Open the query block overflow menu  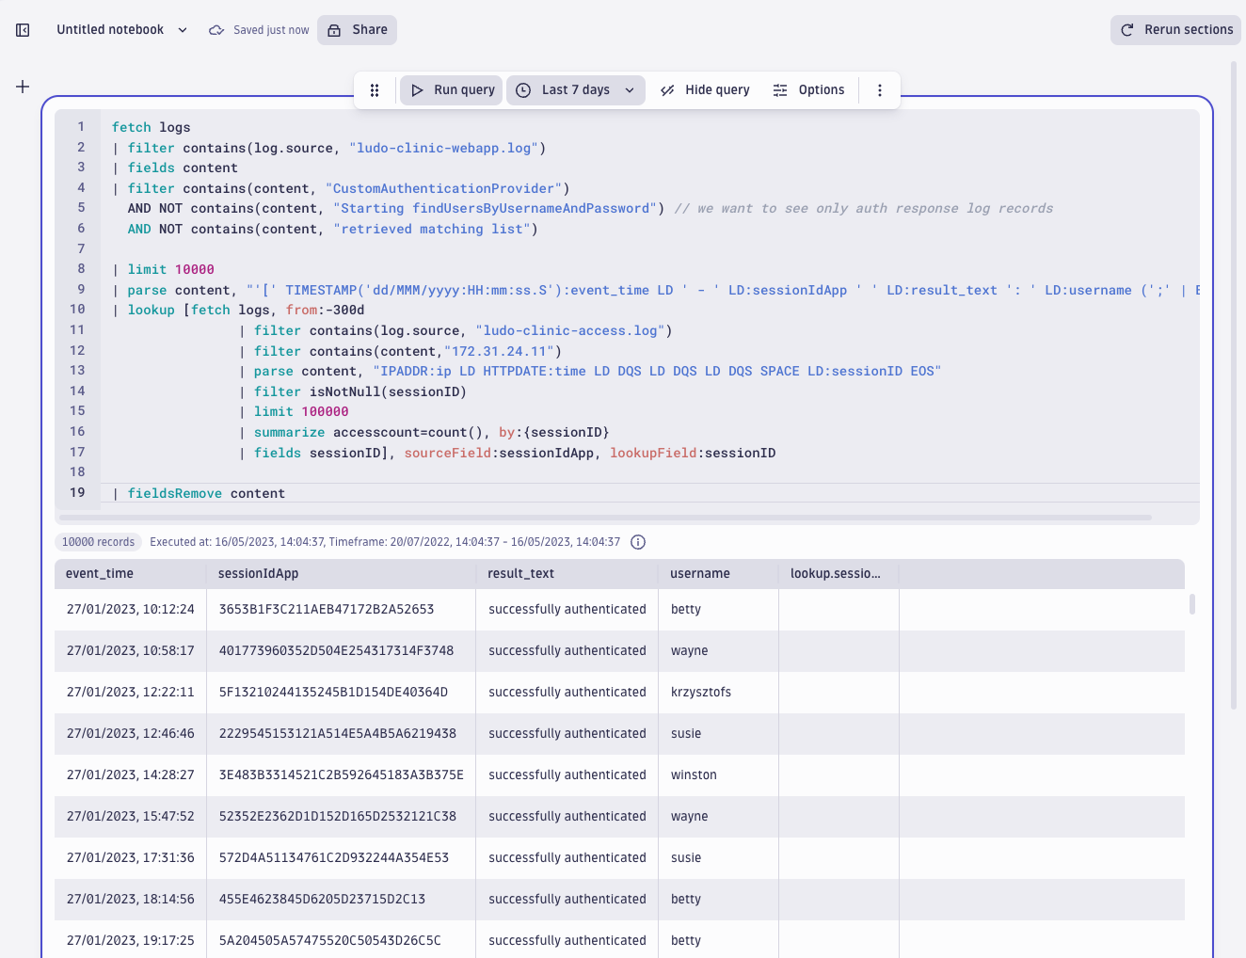880,89
